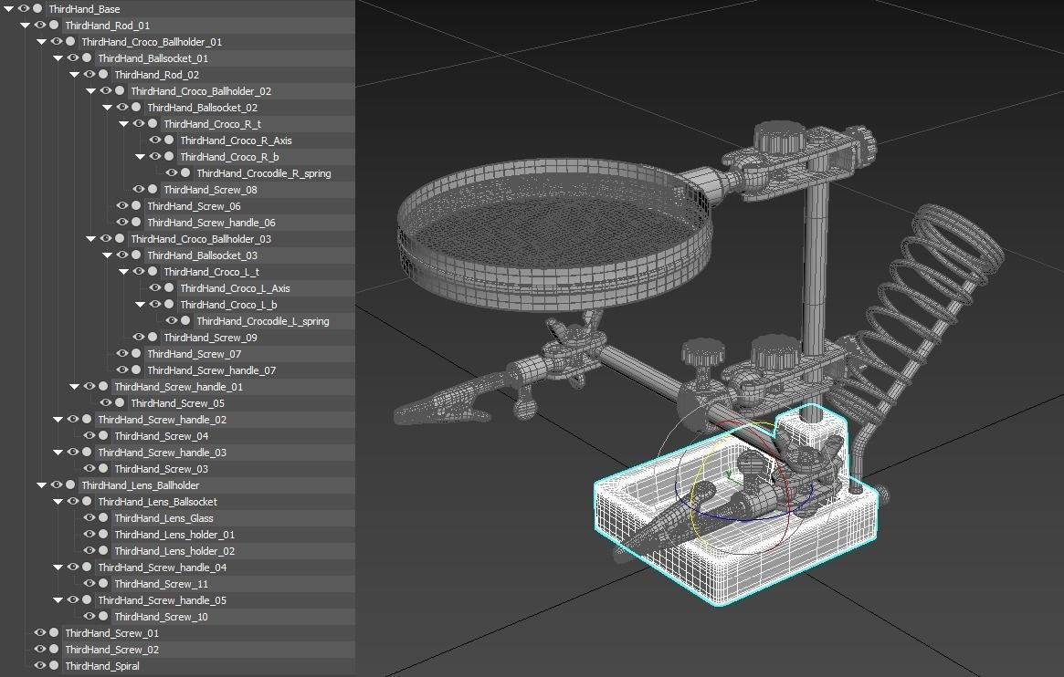Click object dot icon of ThirdHand_Croco_R_b
This screenshot has height=677, width=1064.
click(x=169, y=157)
